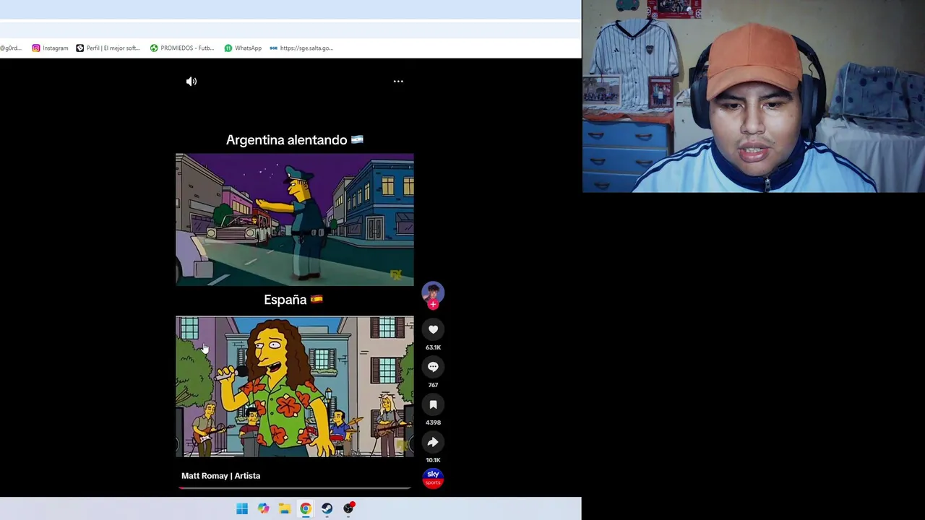The height and width of the screenshot is (520, 925).
Task: Click the Argentina police officer clip
Action: pos(295,220)
